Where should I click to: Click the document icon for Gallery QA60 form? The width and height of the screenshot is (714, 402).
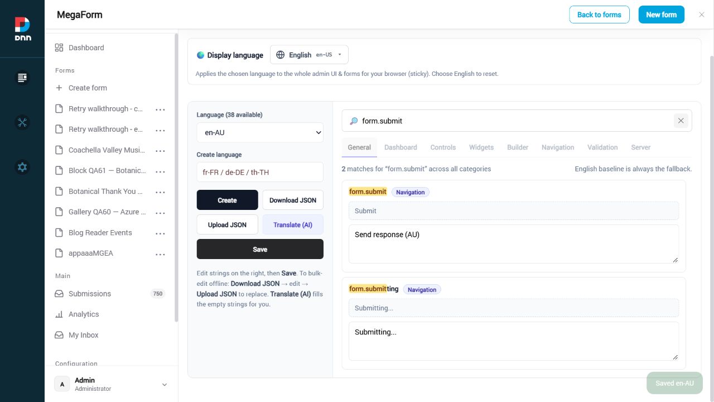point(59,212)
